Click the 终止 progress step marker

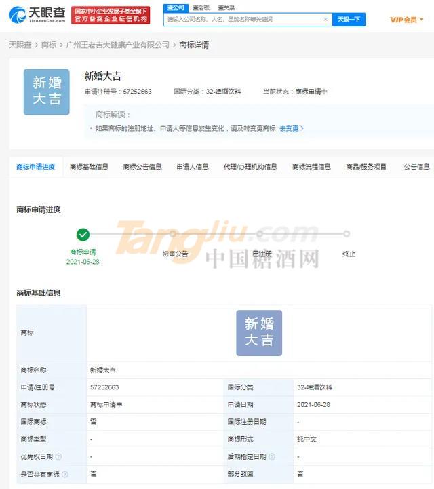click(x=347, y=233)
